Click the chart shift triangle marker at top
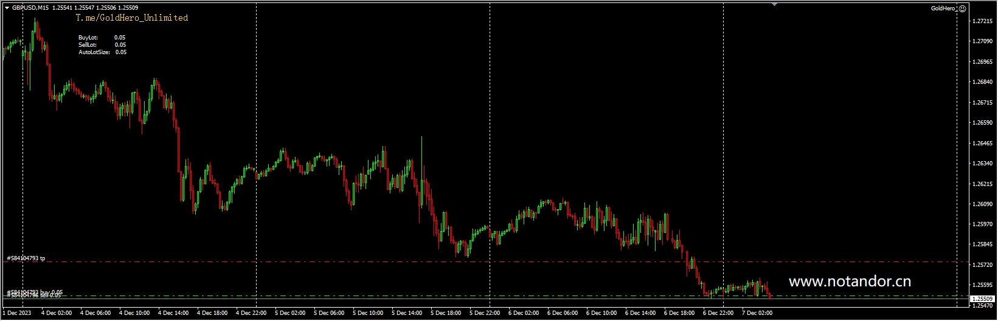998x321 pixels. 774,4
